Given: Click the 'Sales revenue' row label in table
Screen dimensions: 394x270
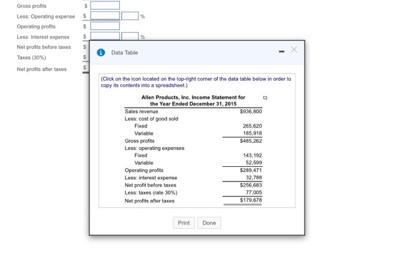Looking at the screenshot, I should click(x=141, y=112).
